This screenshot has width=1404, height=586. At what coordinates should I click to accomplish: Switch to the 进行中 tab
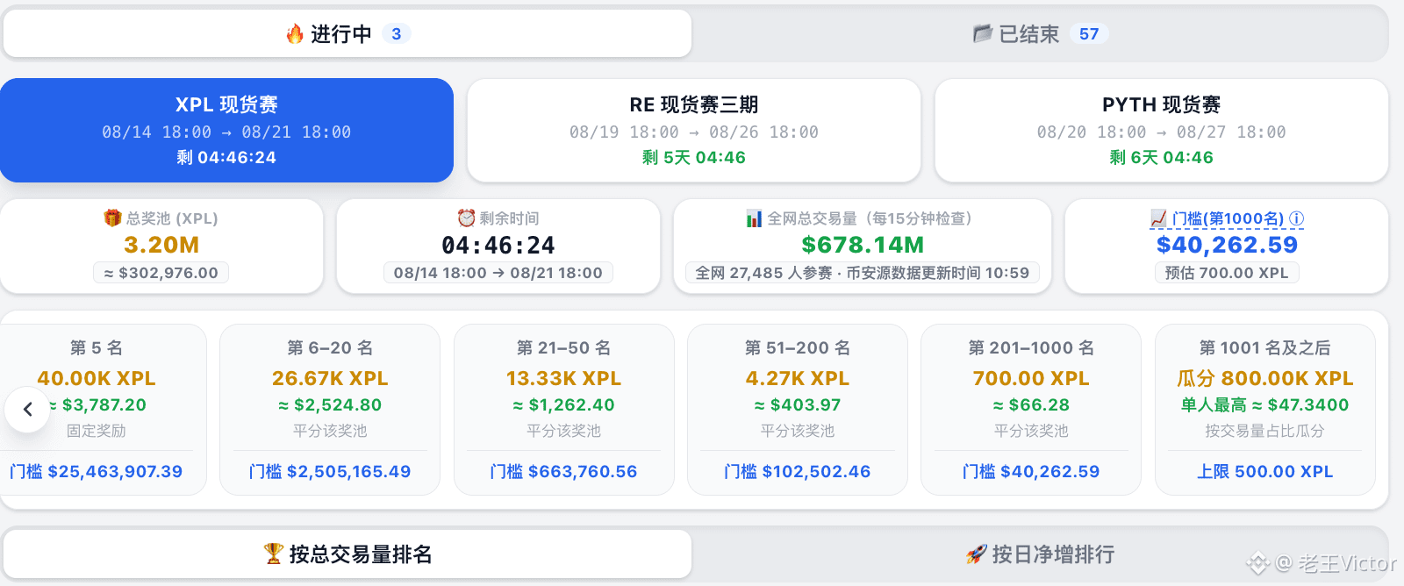click(x=347, y=33)
